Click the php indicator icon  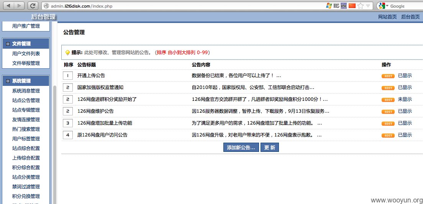pyautogui.click(x=344, y=6)
